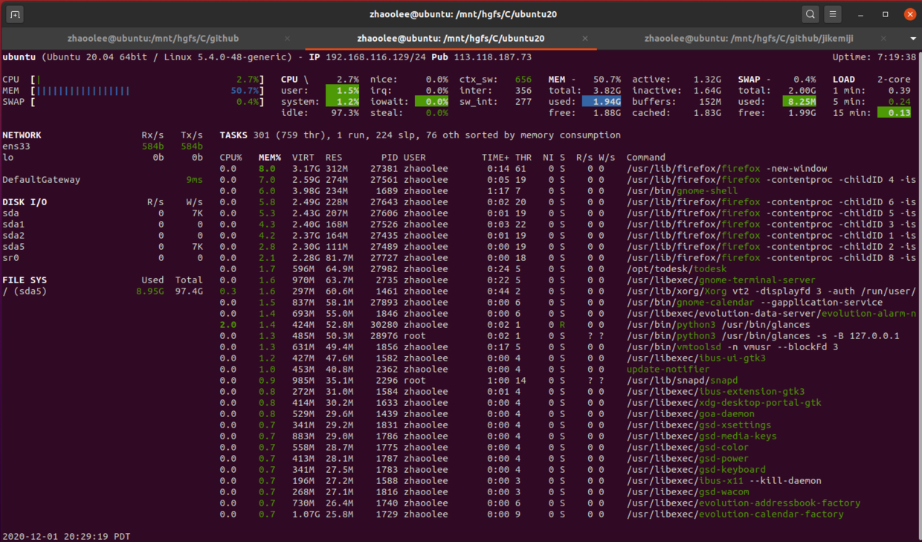Open the tab list dropdown arrow
This screenshot has height=542, width=922.
click(913, 38)
